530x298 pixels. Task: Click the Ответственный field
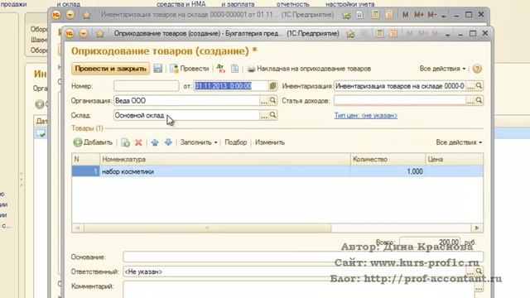[295, 272]
